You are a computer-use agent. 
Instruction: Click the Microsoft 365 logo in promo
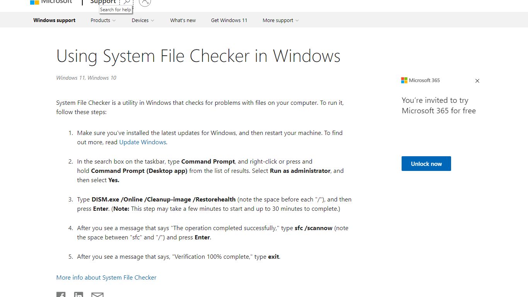pyautogui.click(x=421, y=80)
